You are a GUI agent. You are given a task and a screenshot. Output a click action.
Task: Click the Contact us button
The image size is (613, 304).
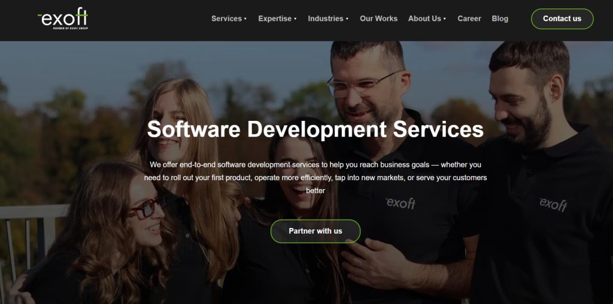click(562, 19)
